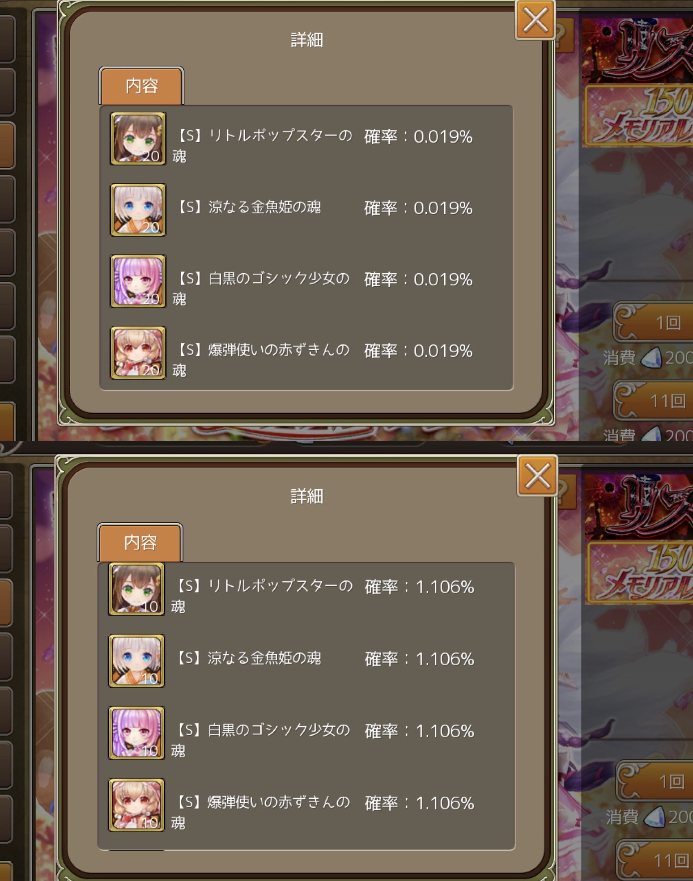Tap the red hood soul icon in bottom dialog
This screenshot has width=693, height=881.
click(136, 805)
